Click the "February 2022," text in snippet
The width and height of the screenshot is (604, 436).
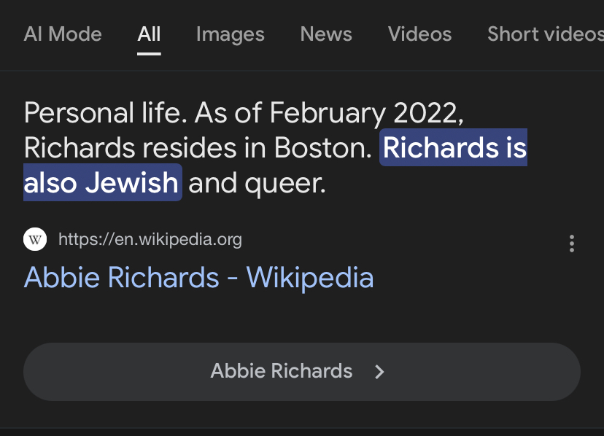367,114
